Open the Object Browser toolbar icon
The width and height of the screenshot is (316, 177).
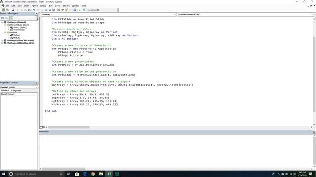pyautogui.click(x=66, y=10)
